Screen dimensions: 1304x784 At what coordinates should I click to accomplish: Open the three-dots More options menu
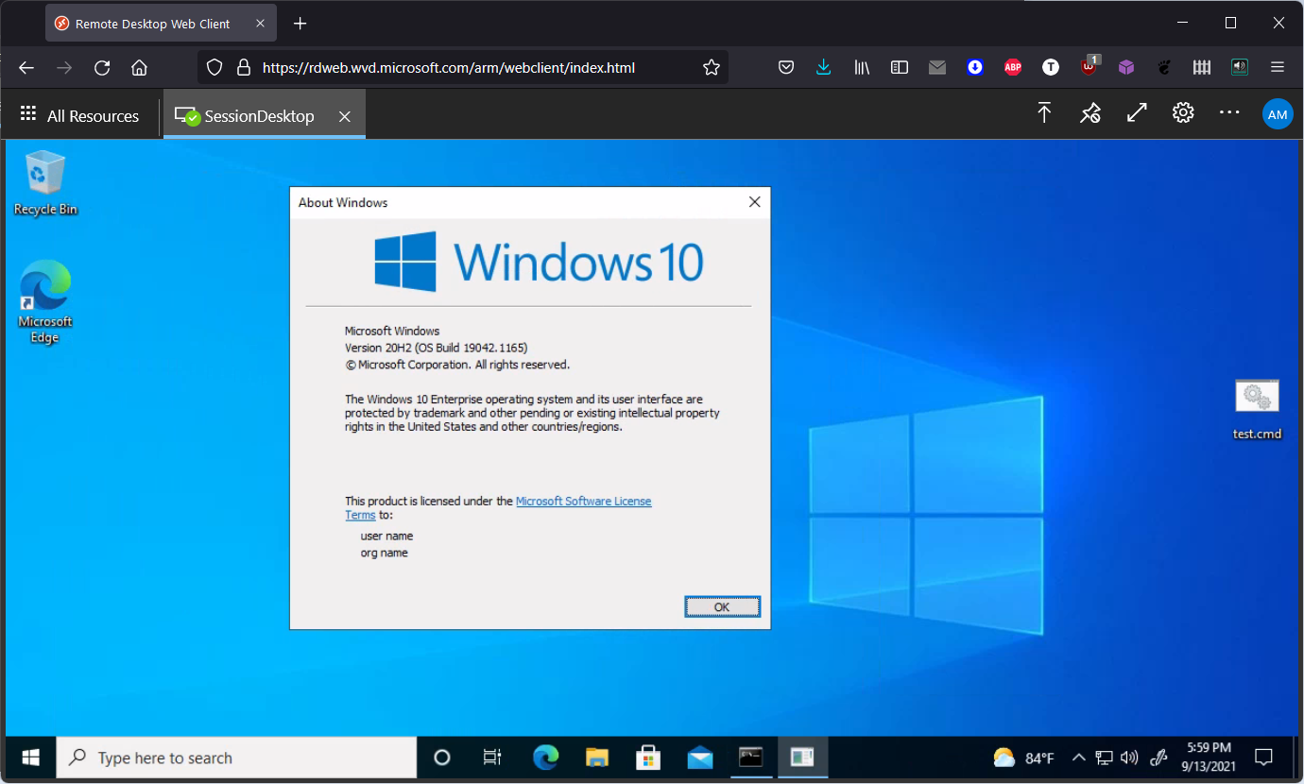[x=1229, y=113]
